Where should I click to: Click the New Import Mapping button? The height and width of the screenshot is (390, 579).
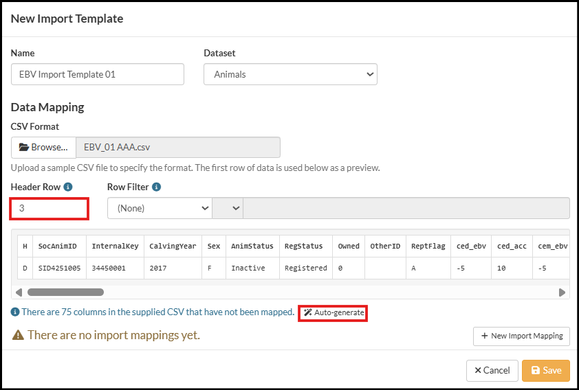(521, 336)
